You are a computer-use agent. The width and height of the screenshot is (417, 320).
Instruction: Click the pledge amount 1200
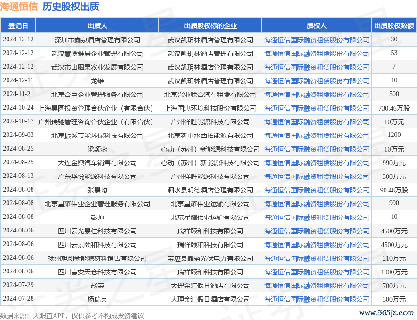tap(394, 135)
